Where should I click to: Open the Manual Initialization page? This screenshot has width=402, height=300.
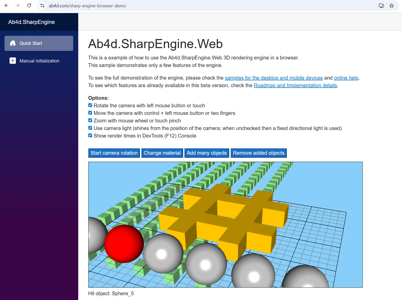39,61
